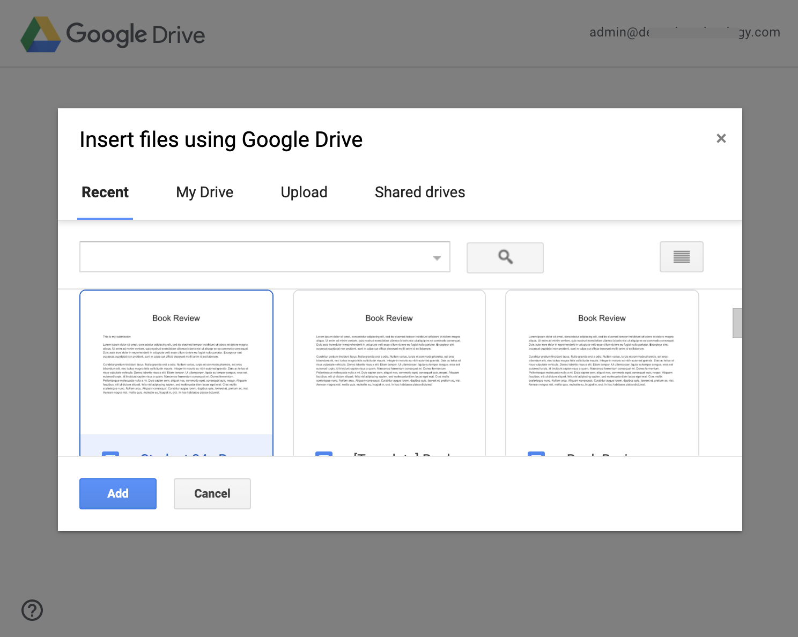Click the Docs icon under the rightmost thumbnail

536,454
